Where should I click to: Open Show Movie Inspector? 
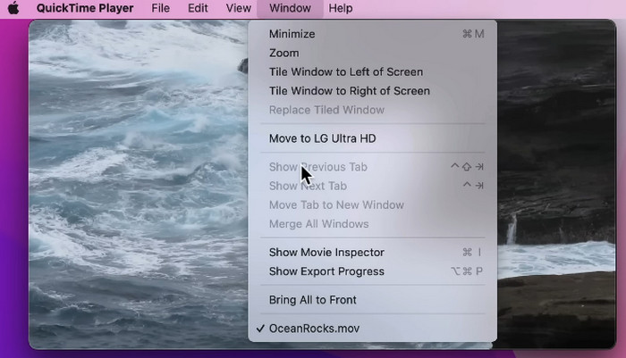tap(373, 253)
